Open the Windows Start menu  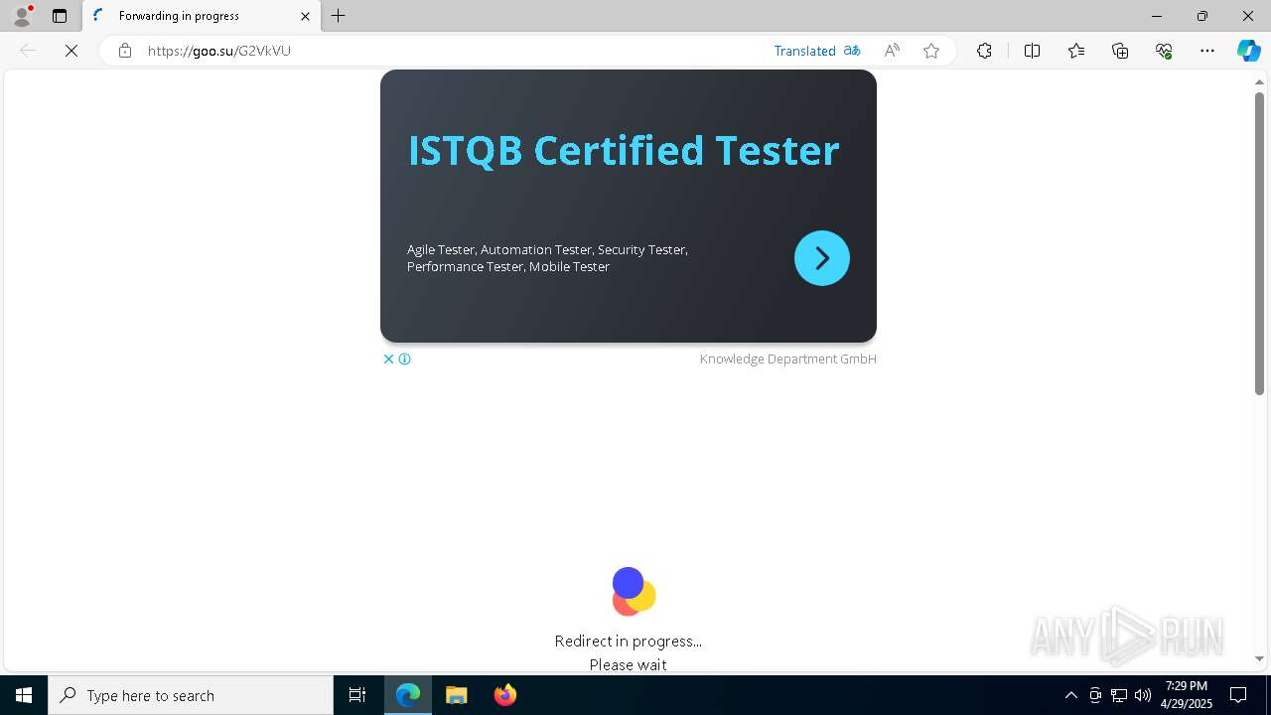(x=24, y=695)
